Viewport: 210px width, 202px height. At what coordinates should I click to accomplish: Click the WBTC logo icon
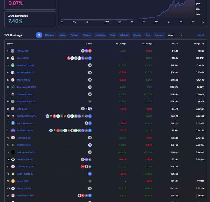pyautogui.click(x=13, y=80)
